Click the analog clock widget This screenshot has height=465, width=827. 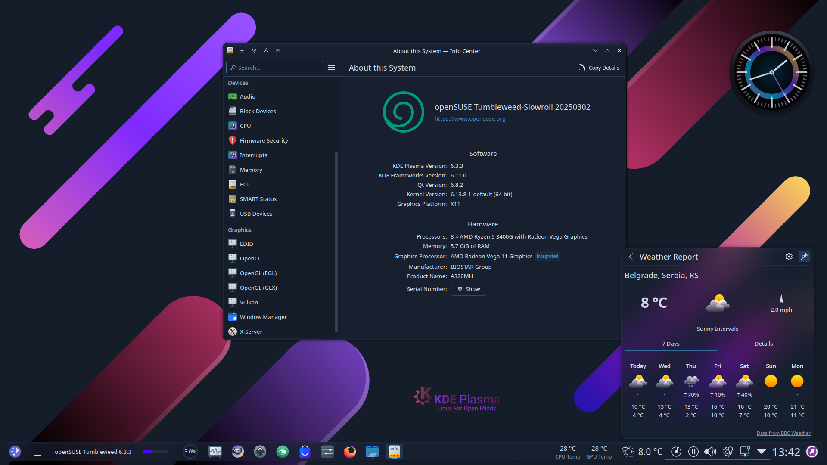click(x=771, y=72)
